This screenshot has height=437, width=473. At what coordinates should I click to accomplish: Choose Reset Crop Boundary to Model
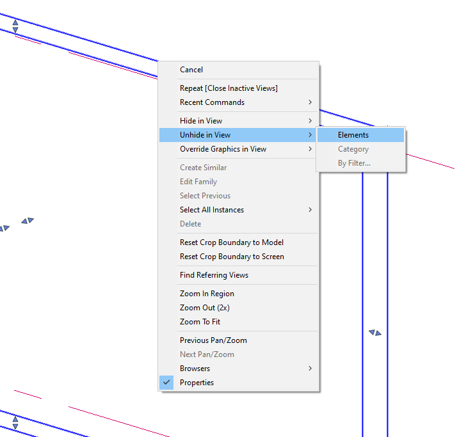coord(238,242)
